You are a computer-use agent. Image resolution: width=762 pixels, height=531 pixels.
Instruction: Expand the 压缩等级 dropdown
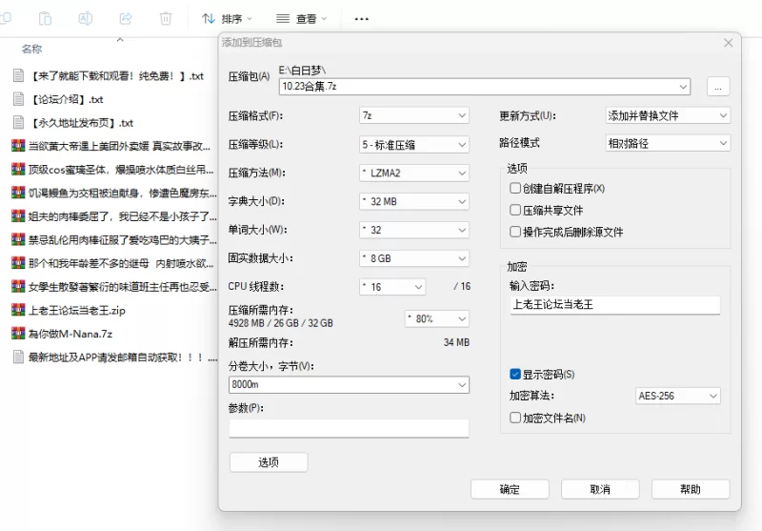click(413, 144)
